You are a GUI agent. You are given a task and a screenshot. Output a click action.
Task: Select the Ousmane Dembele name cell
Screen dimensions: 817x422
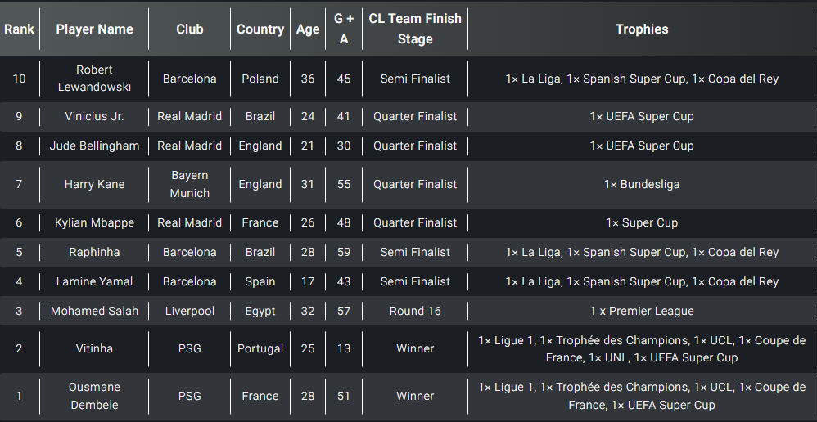(94, 396)
